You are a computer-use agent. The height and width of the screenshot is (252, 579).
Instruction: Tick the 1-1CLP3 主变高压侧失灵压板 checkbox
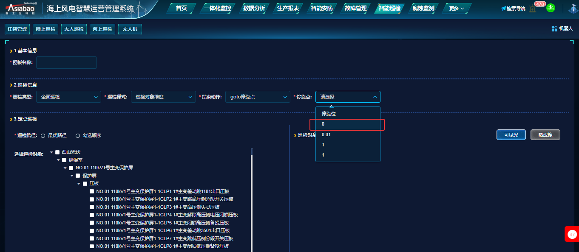[x=92, y=207]
